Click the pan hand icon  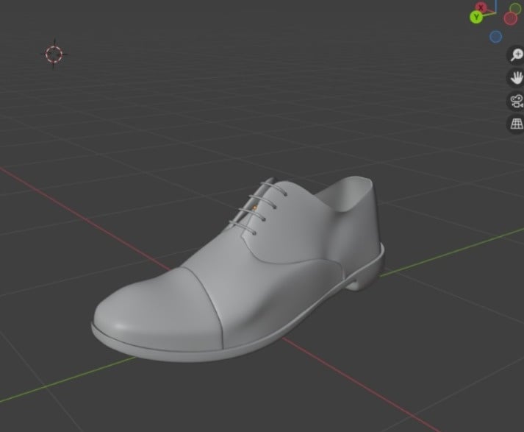coord(517,78)
